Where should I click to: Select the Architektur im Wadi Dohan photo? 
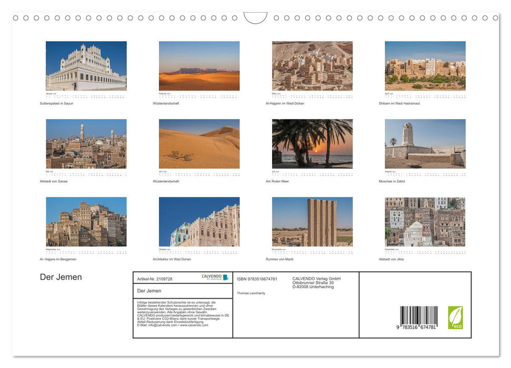pyautogui.click(x=199, y=221)
